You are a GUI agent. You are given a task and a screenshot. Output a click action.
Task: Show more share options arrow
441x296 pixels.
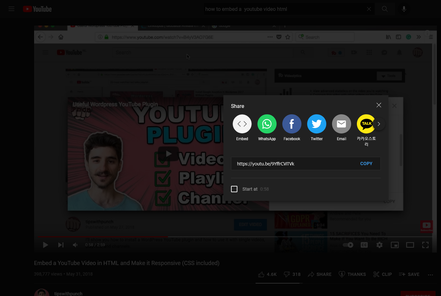379,124
